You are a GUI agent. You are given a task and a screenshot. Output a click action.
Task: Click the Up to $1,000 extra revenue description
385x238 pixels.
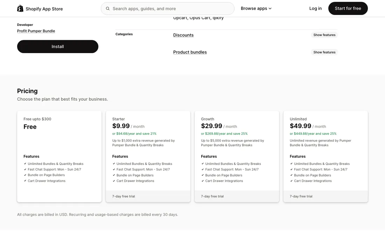pos(143,143)
